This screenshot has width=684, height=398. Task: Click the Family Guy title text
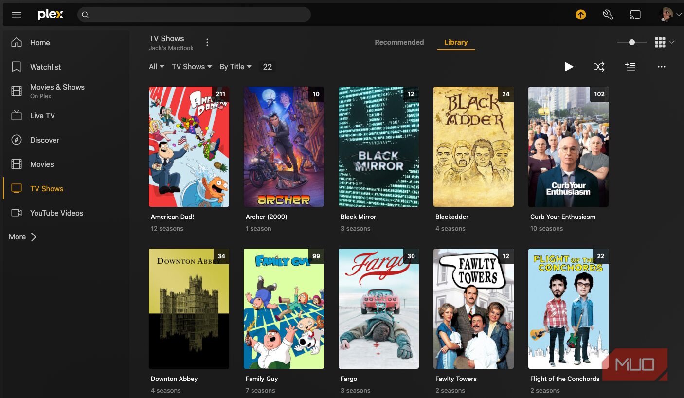pyautogui.click(x=262, y=379)
